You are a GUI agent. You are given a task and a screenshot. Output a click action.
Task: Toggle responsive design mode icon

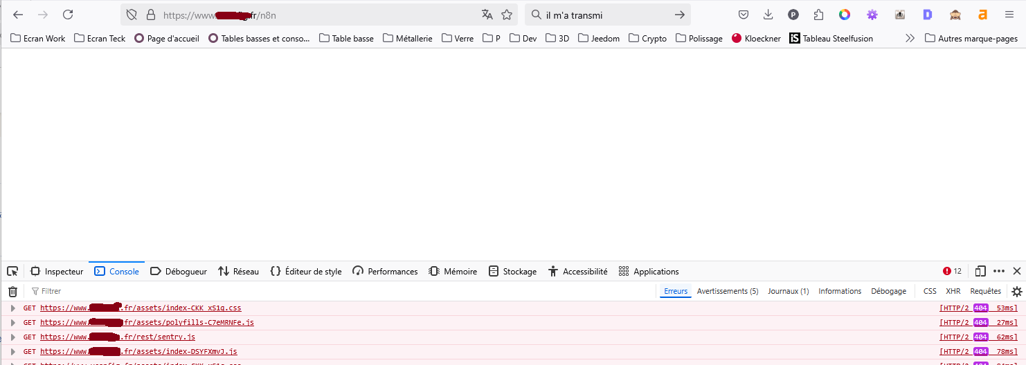980,272
